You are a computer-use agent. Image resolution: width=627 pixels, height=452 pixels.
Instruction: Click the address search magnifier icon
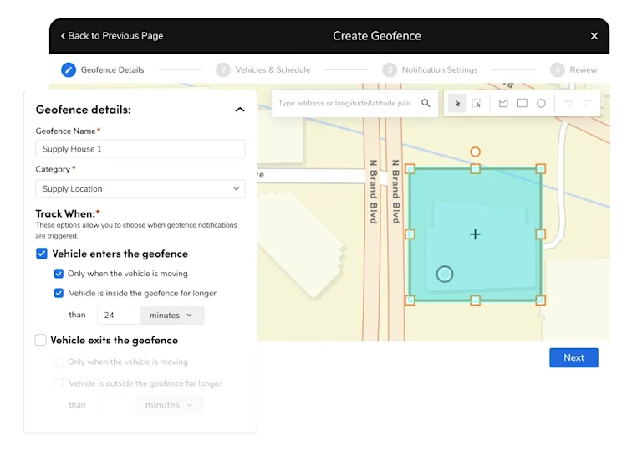coord(426,103)
